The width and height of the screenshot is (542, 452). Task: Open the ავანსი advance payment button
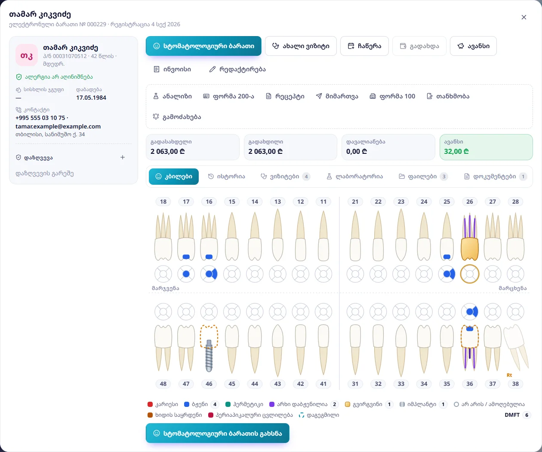point(473,46)
